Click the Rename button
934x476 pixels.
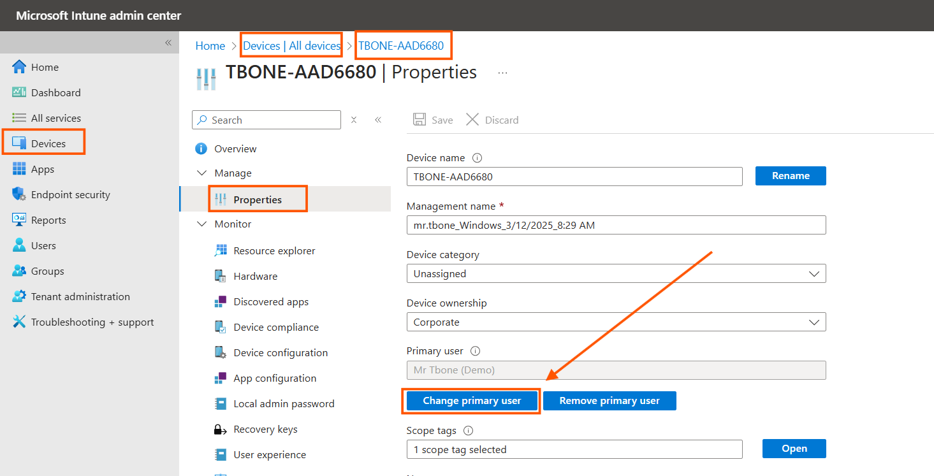[x=791, y=176]
